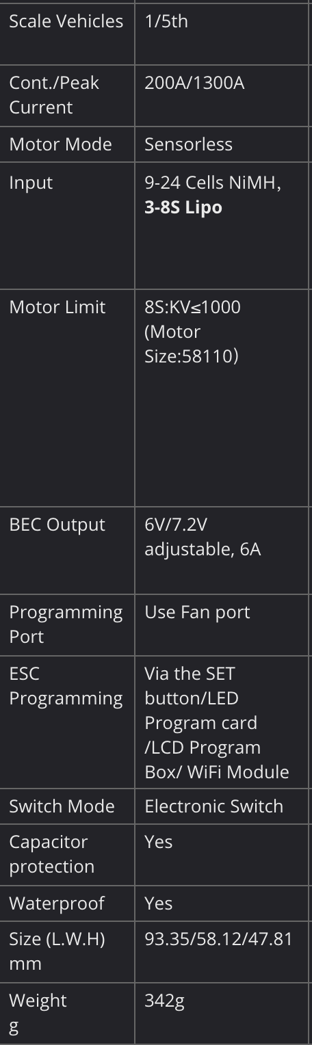Click the Motor Limit label cell
The image size is (312, 1045).
point(66,397)
